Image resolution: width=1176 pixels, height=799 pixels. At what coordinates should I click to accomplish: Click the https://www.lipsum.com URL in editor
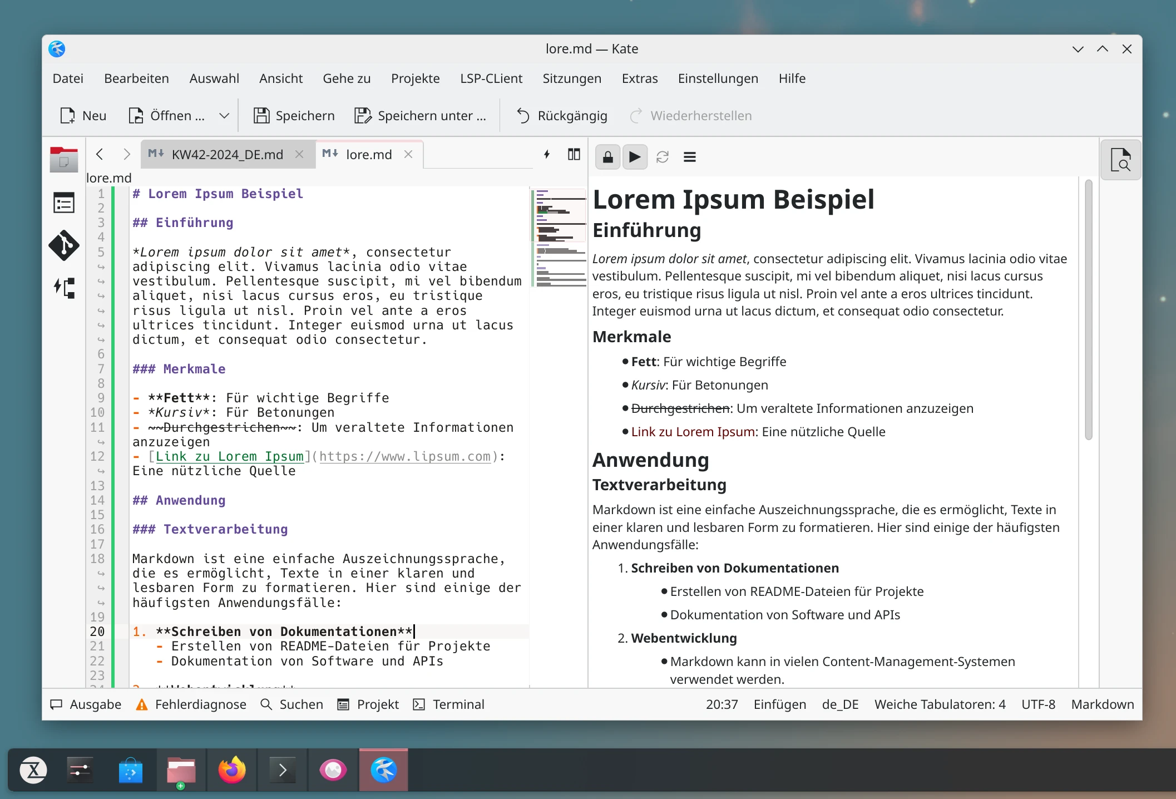(x=405, y=456)
